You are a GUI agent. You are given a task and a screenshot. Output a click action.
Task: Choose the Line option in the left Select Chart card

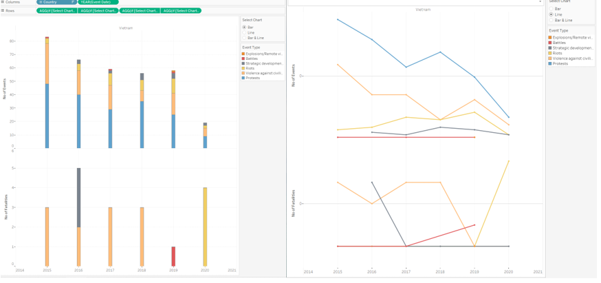(244, 32)
